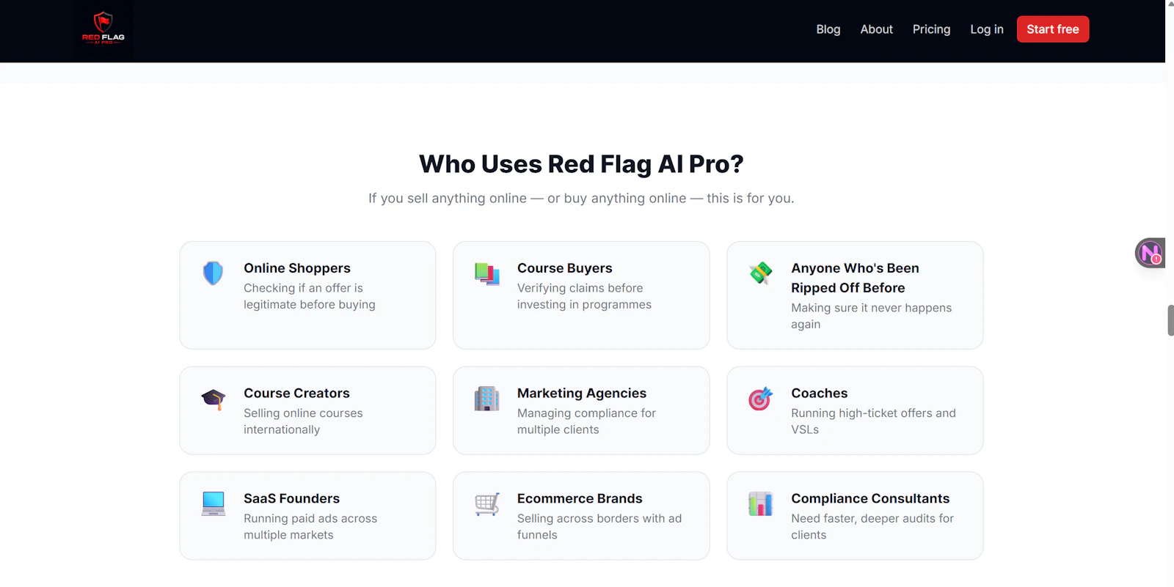Click the Start free button

[1052, 29]
